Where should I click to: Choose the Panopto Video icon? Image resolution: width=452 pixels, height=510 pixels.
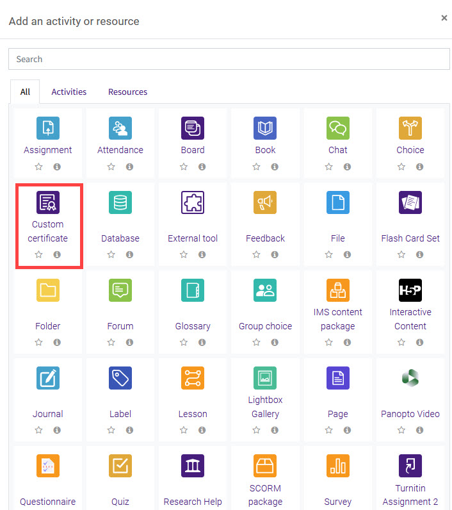point(410,378)
